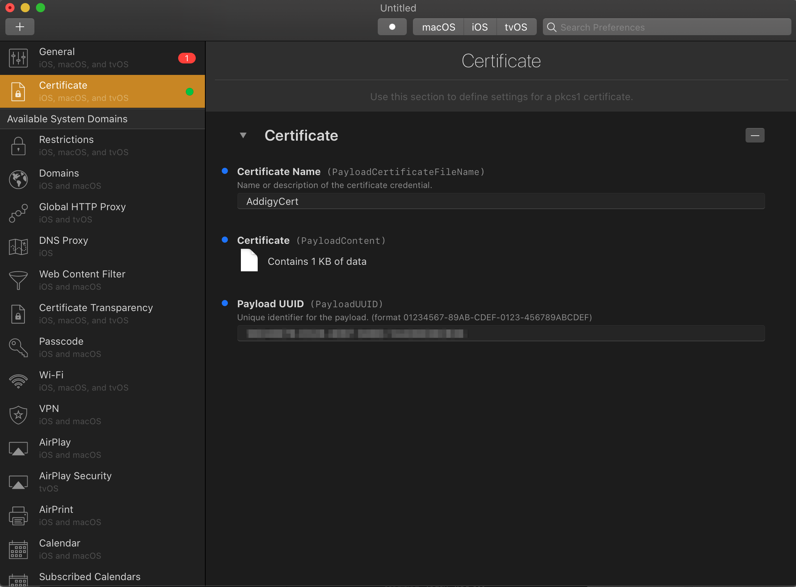This screenshot has height=587, width=796.
Task: Click the magnifier icon in search field
Action: click(x=552, y=27)
